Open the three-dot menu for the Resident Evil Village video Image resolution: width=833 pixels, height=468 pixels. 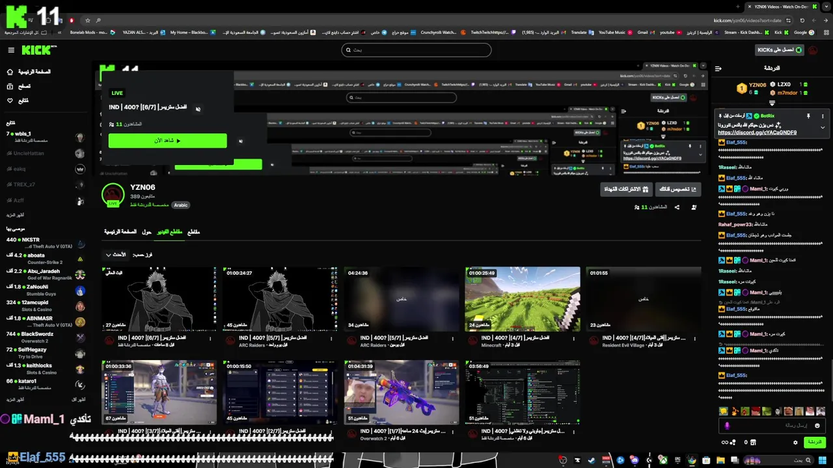[694, 338]
